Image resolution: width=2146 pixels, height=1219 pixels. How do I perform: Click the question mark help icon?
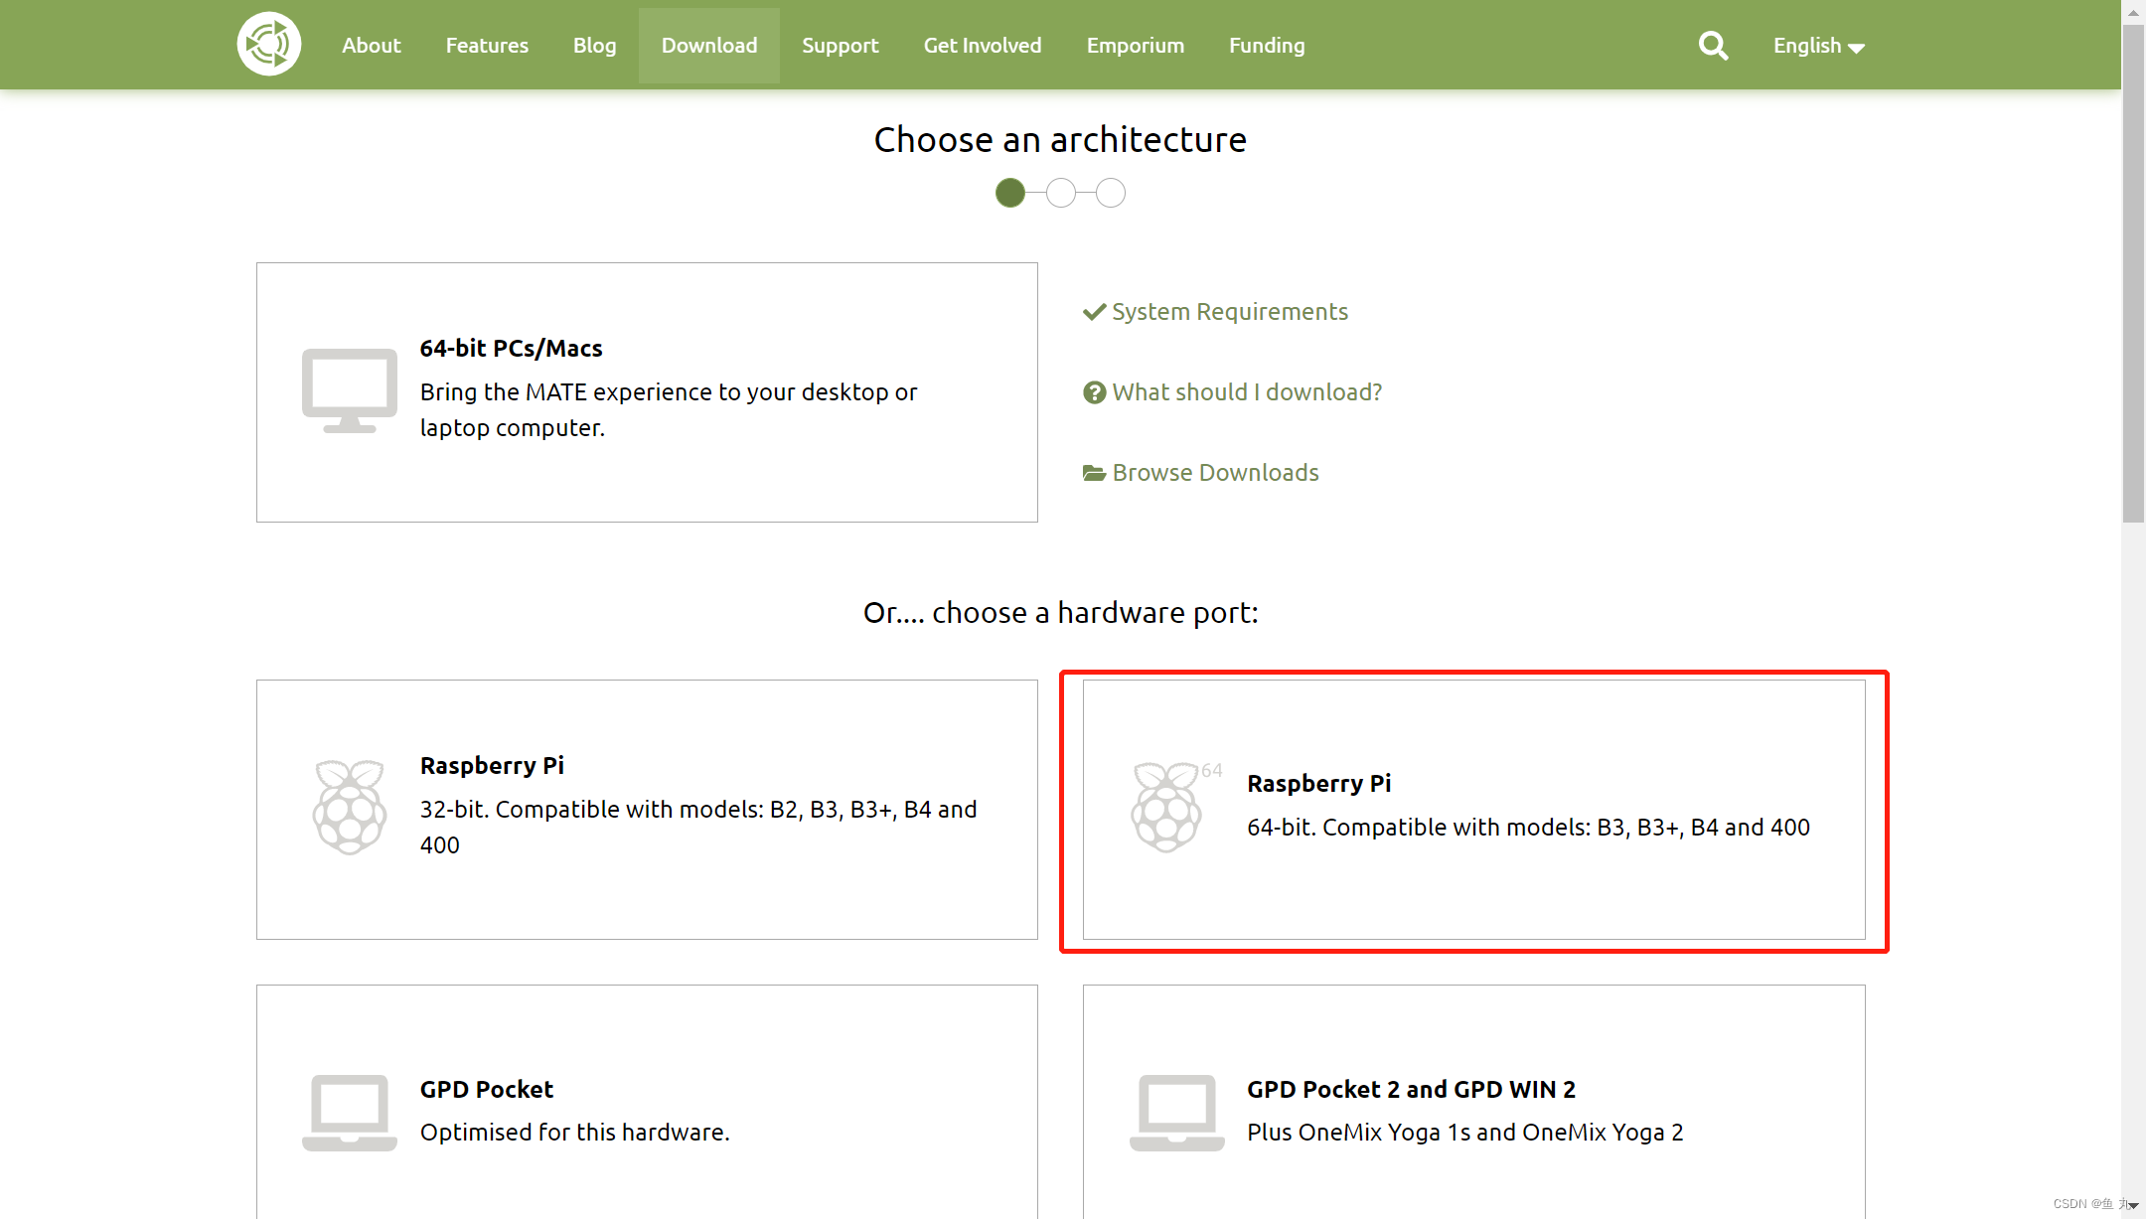[x=1094, y=392]
